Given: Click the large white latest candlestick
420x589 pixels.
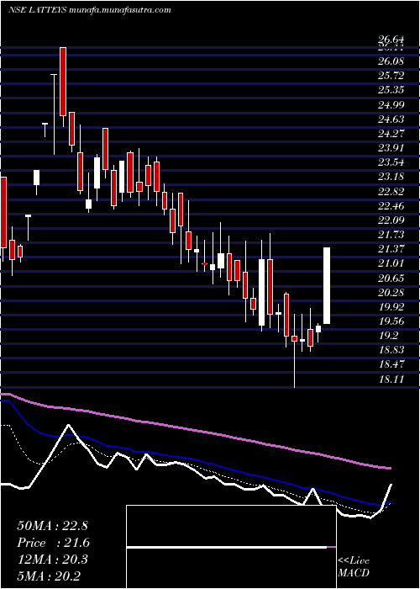Looking at the screenshot, I should click(x=327, y=285).
